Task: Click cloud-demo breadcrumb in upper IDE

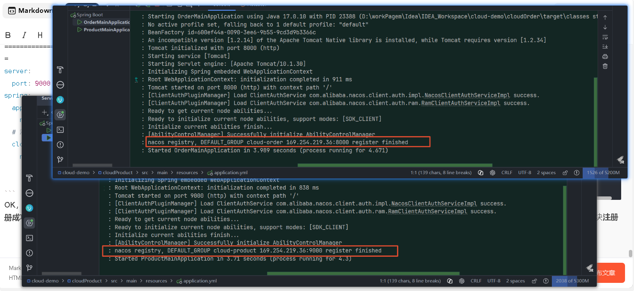Action: point(73,173)
